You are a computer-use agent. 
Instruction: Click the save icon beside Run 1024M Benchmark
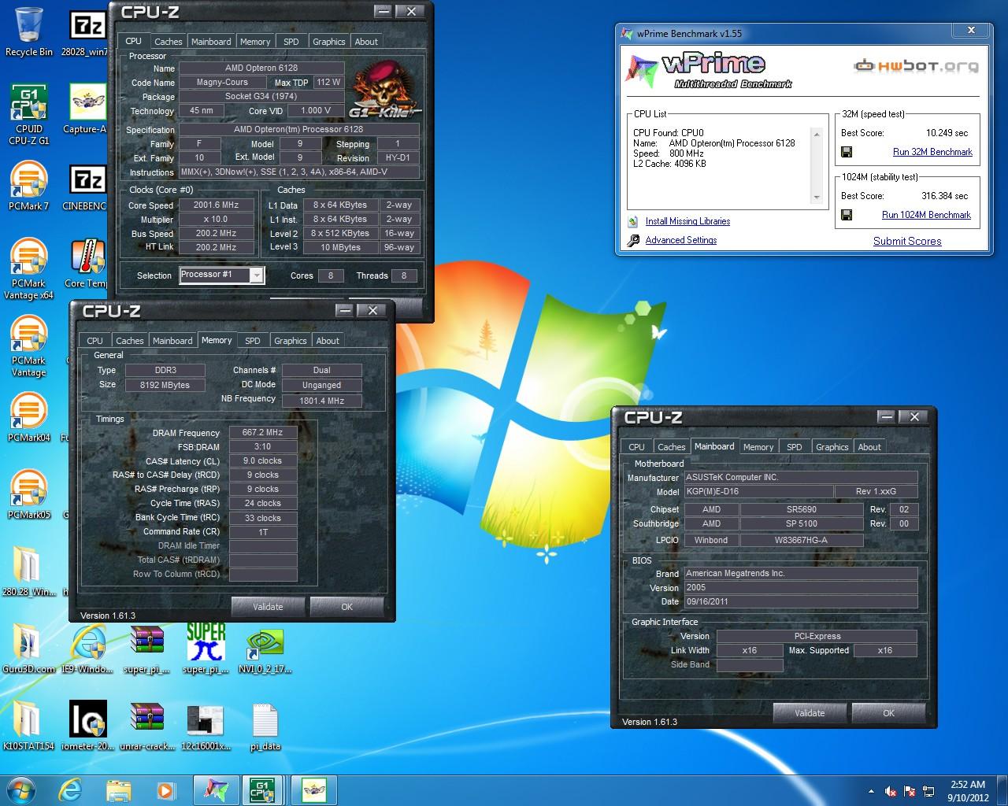point(847,215)
